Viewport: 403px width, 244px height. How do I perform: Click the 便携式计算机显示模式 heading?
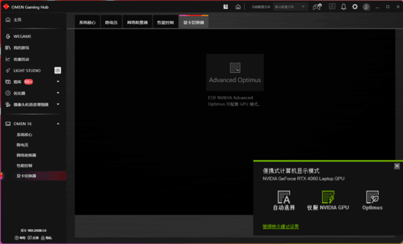click(x=291, y=171)
